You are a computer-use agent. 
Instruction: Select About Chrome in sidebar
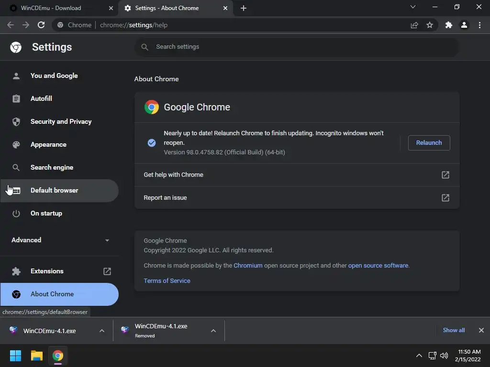(x=59, y=294)
